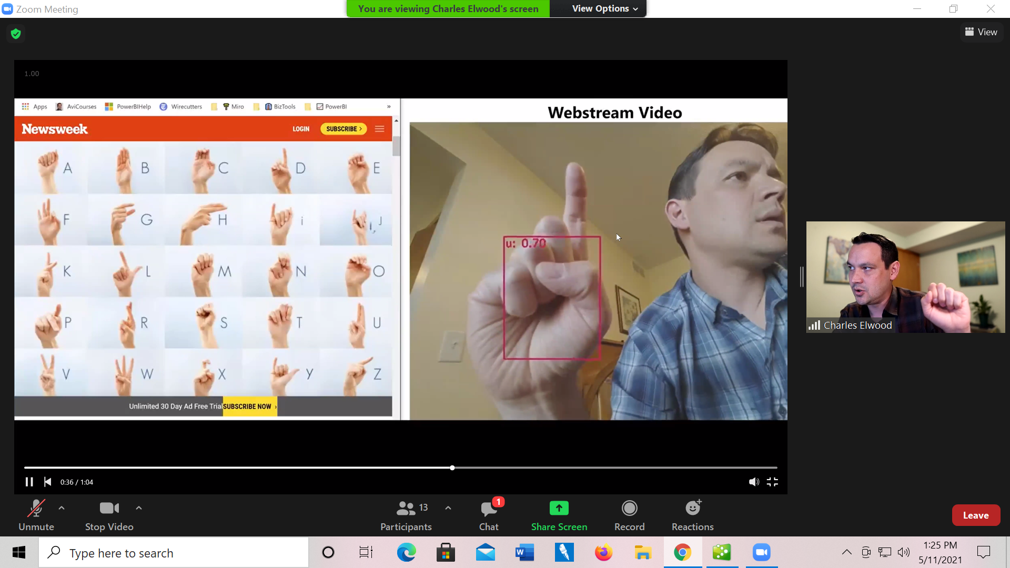Expand video options next to Stop Video
Screen dimensions: 1010x568
pyautogui.click(x=139, y=508)
